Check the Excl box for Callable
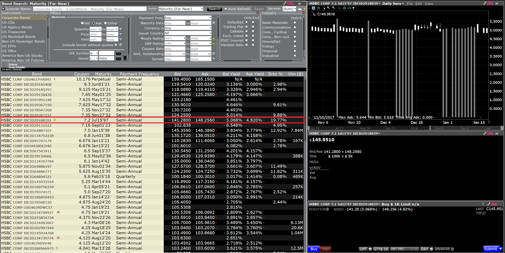Viewport: 505px width, 253px height. (x=253, y=31)
